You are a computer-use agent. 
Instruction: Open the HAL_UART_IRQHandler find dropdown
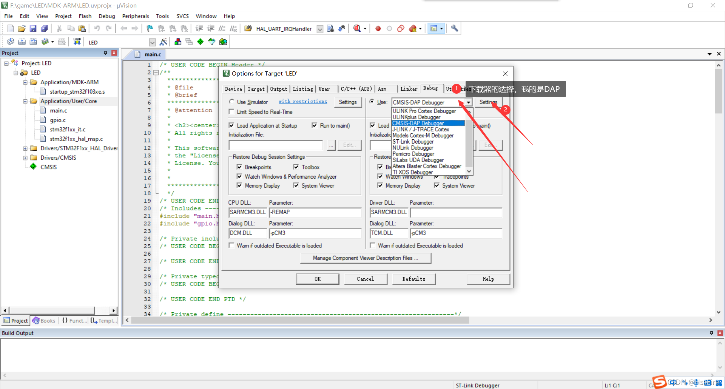(320, 29)
